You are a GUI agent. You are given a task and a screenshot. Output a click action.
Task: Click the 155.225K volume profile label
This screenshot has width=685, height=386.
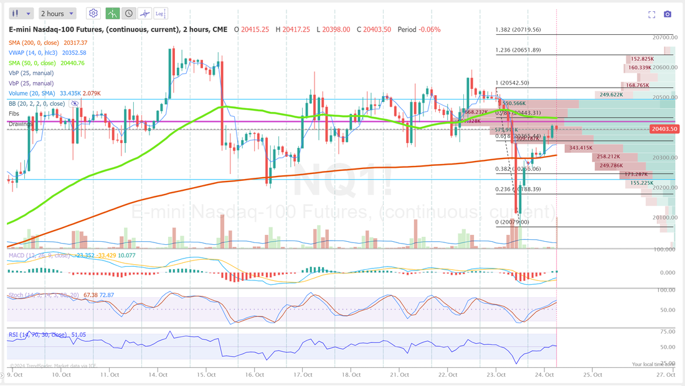(642, 183)
